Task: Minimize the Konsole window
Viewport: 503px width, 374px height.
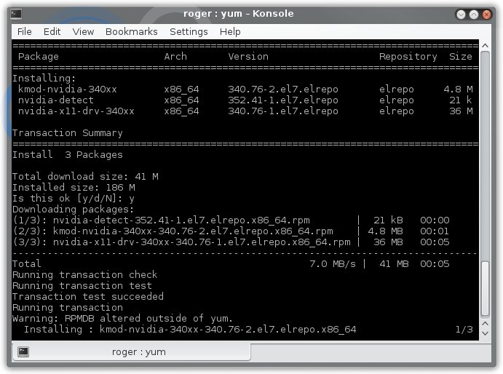Action: pos(461,15)
